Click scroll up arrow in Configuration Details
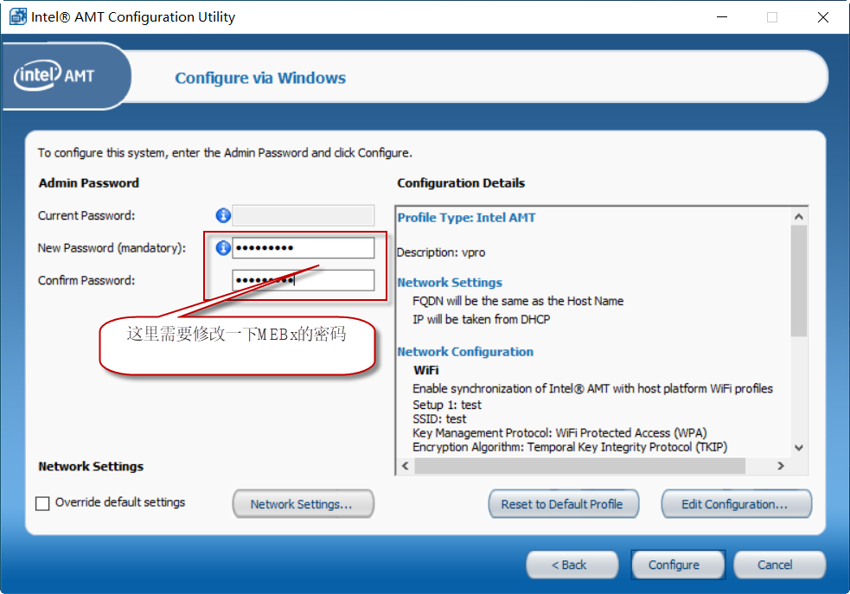The width and height of the screenshot is (850, 594). point(798,217)
